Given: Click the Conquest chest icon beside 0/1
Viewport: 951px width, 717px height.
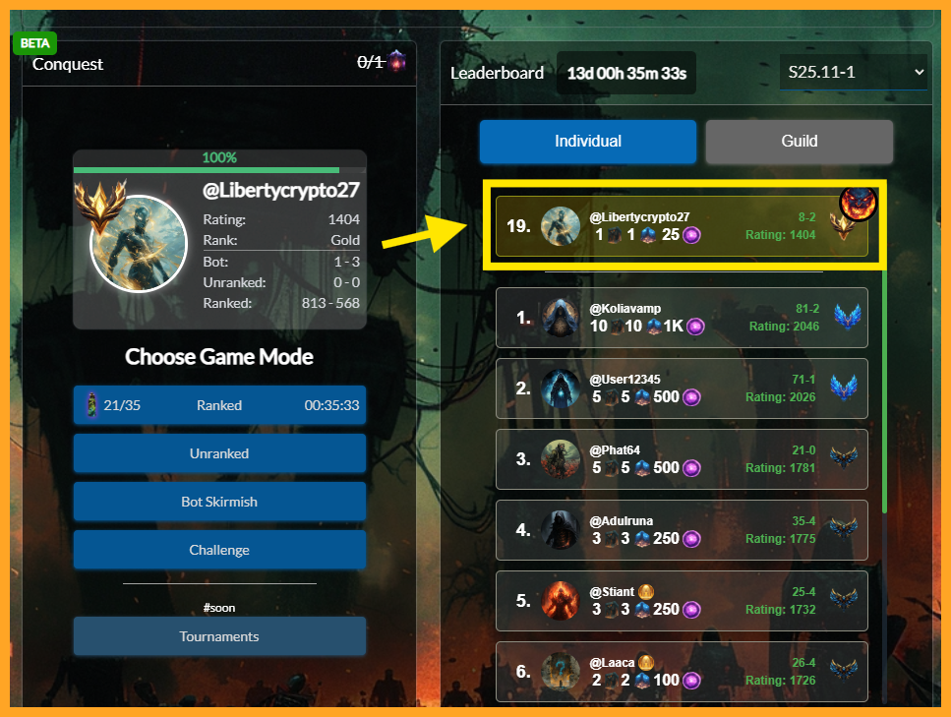Looking at the screenshot, I should pos(396,61).
